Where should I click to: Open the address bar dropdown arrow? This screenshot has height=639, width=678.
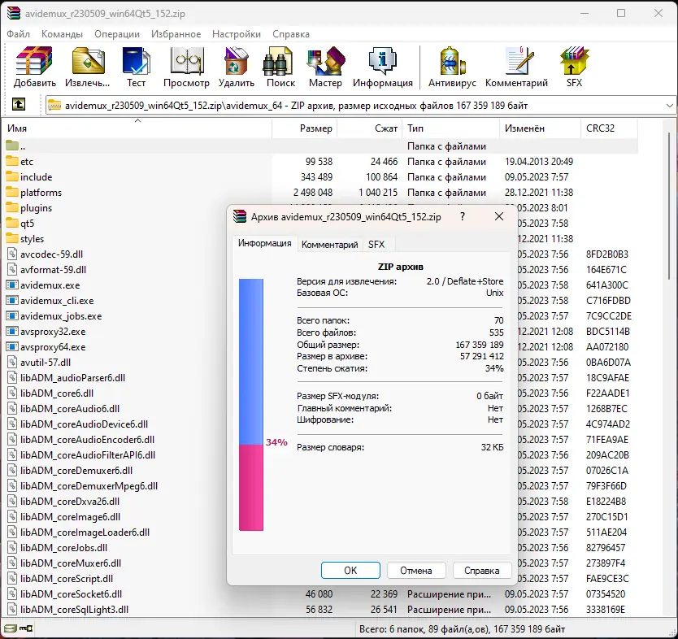click(667, 104)
